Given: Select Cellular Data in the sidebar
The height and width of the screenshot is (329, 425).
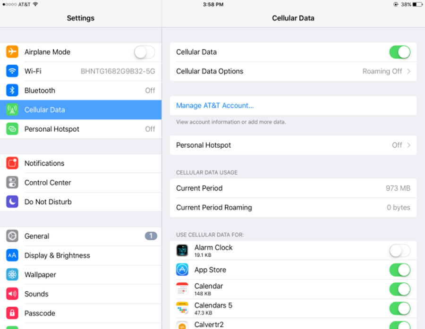Looking at the screenshot, I should [81, 110].
